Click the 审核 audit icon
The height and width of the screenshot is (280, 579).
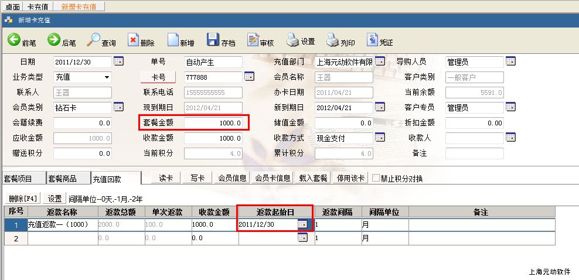[x=253, y=40]
